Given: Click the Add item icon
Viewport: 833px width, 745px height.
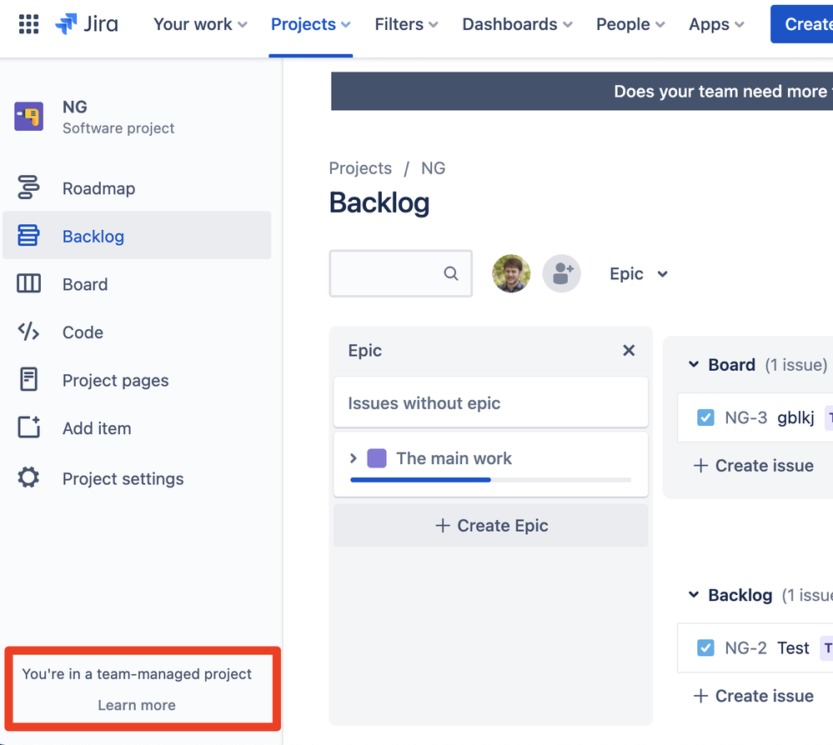Looking at the screenshot, I should pos(28,427).
